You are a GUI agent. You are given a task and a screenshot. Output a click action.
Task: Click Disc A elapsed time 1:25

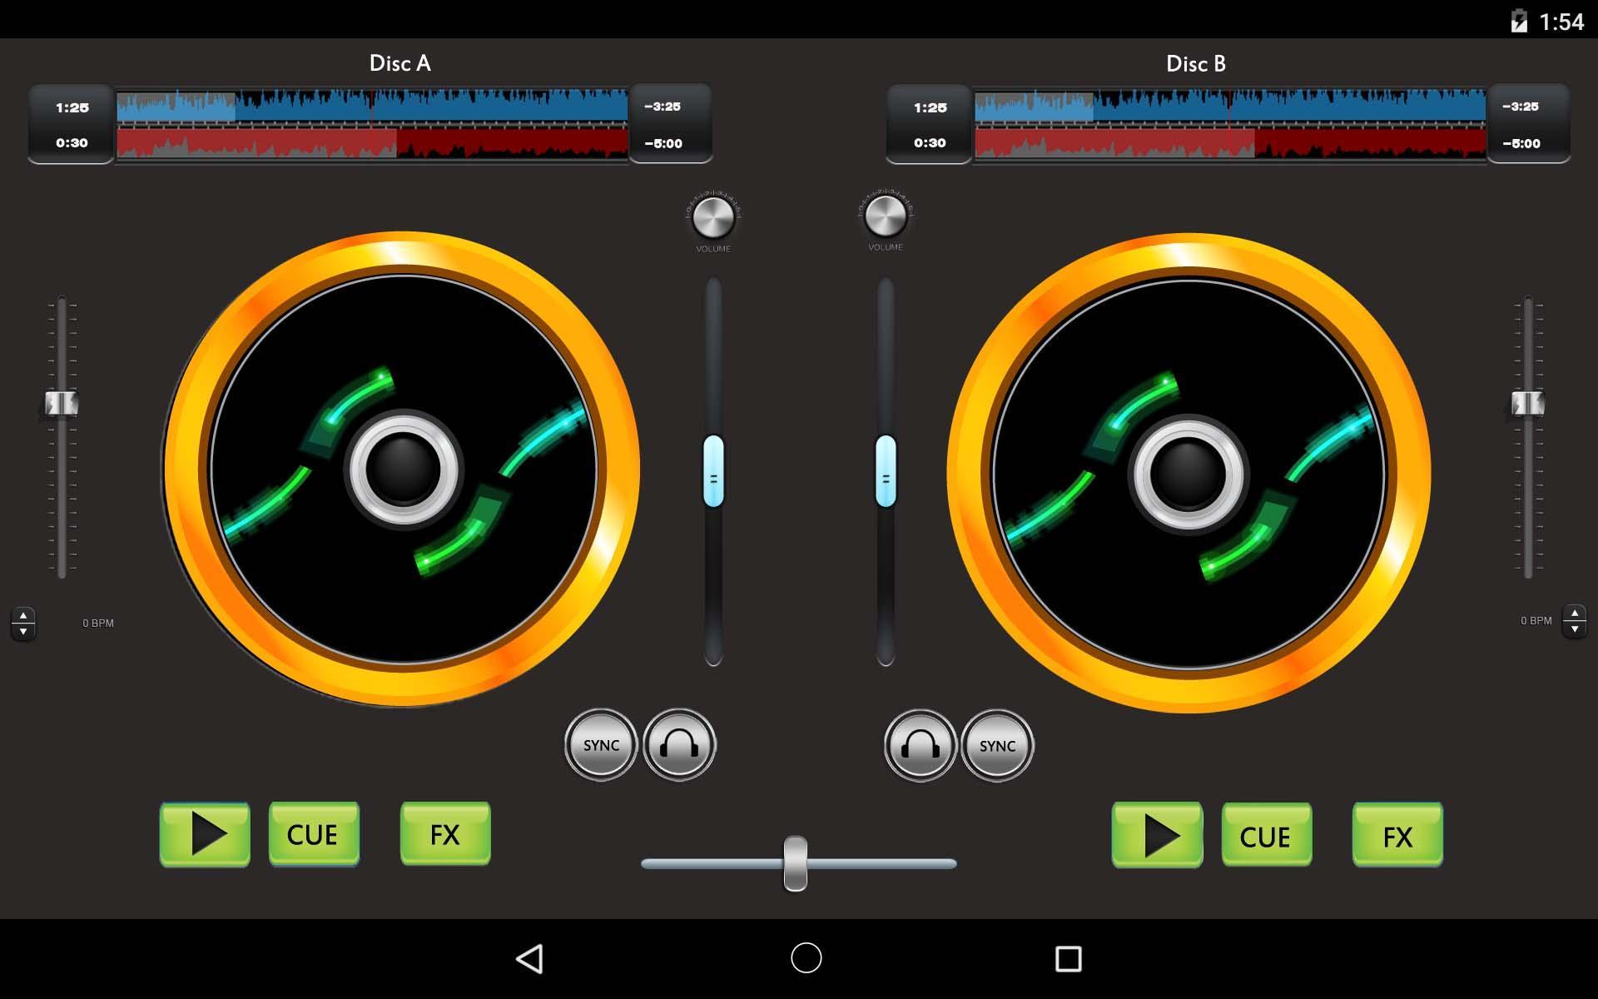tap(72, 107)
